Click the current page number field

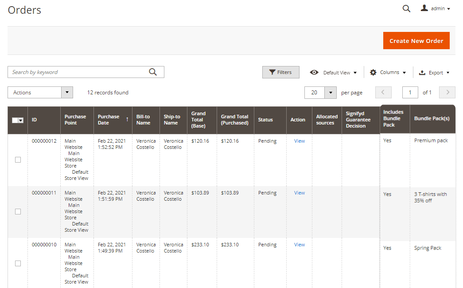pyautogui.click(x=410, y=93)
